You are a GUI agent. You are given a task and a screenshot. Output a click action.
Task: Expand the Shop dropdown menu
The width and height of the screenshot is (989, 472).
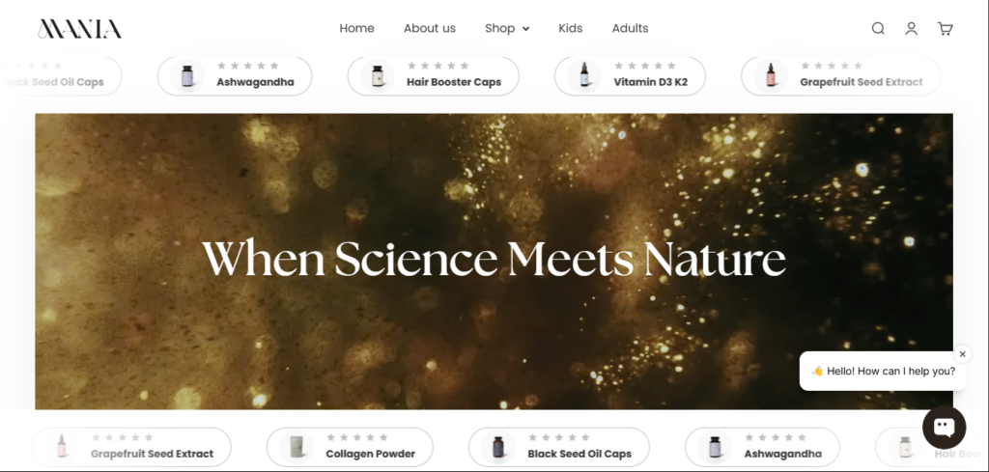(507, 28)
